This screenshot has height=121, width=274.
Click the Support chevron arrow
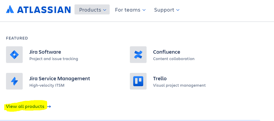coord(178,10)
